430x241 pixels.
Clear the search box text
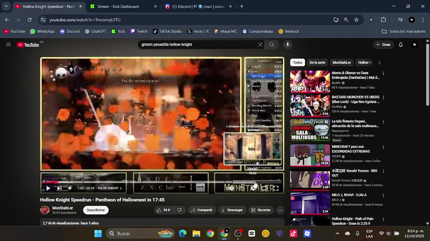pos(260,45)
